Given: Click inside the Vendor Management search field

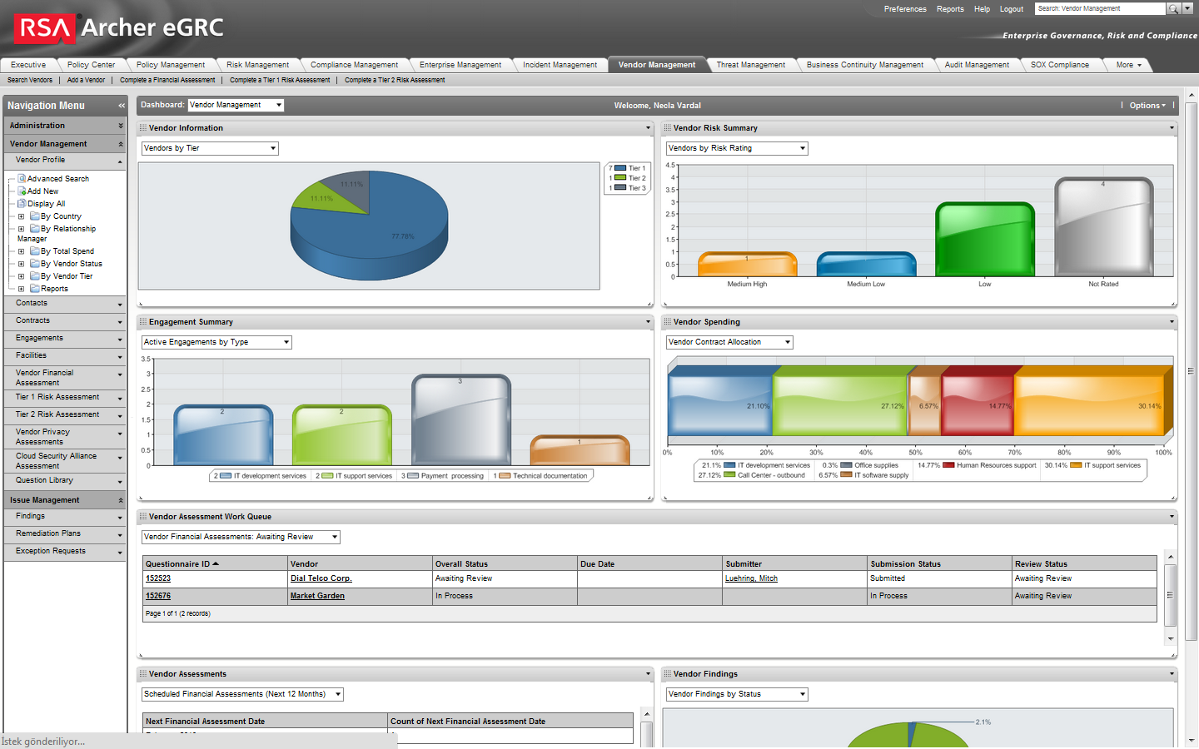Looking at the screenshot, I should pyautogui.click(x=1100, y=8).
